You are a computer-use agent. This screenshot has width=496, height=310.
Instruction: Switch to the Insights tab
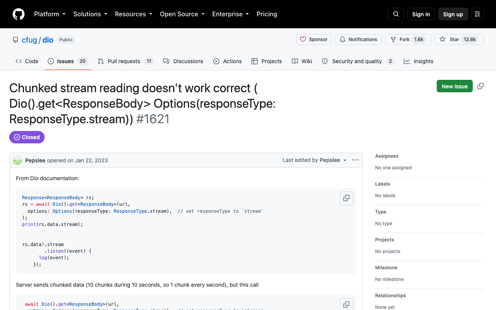(418, 61)
